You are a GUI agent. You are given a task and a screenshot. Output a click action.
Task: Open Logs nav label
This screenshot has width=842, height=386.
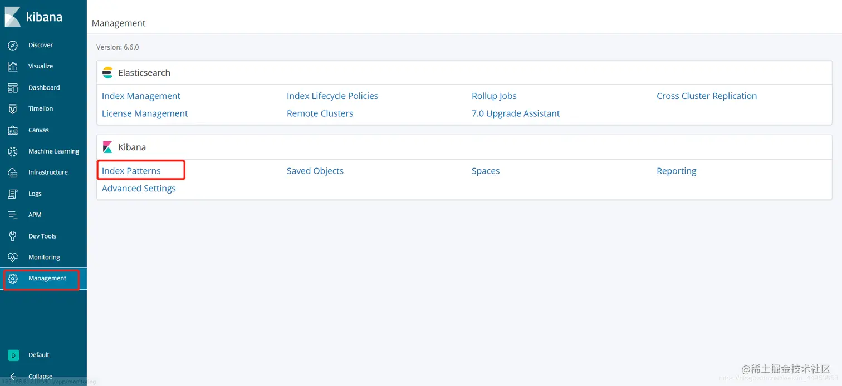click(x=35, y=194)
